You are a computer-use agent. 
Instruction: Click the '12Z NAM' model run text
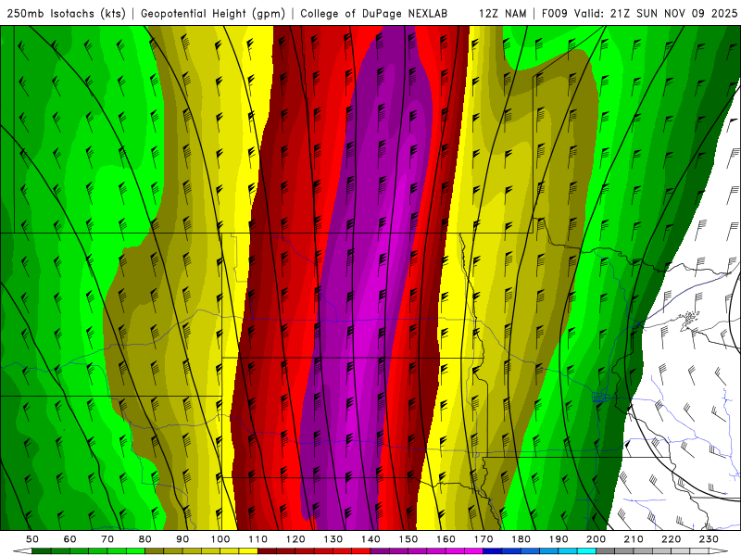[x=503, y=13]
